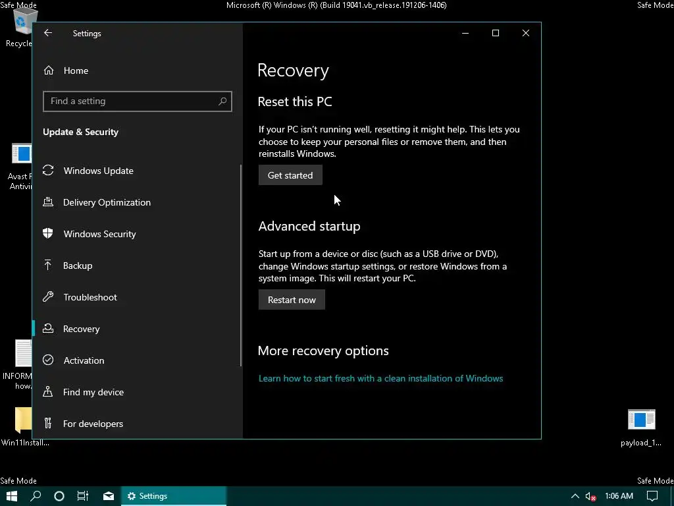
Task: Minimize the Settings window
Action: tap(465, 33)
